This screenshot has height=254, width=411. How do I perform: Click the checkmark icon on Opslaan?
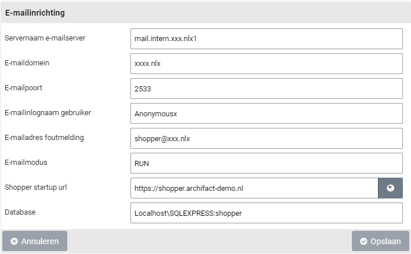(x=363, y=241)
